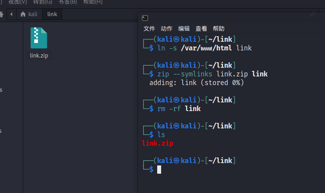Open the 帮助 menu in the terminal

click(x=219, y=28)
